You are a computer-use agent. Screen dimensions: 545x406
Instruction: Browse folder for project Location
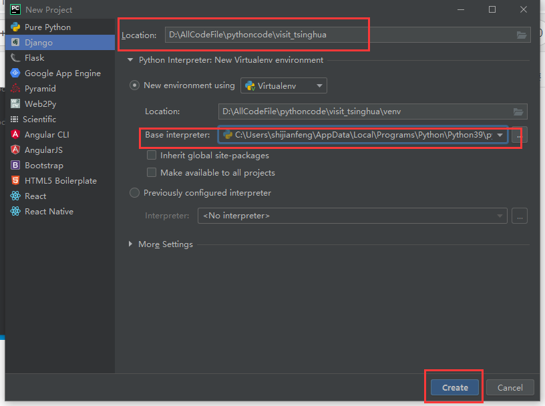pos(522,35)
